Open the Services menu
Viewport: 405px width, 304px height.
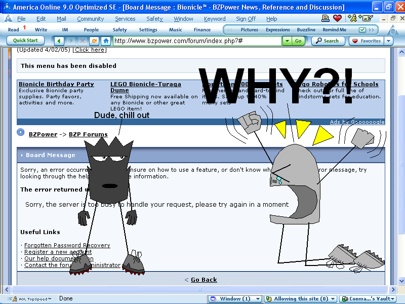click(125, 19)
